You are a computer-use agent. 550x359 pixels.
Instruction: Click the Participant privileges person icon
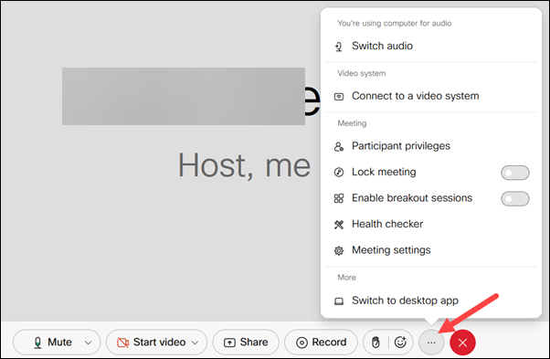339,146
